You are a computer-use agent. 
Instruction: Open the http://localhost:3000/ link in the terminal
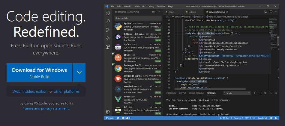(206, 106)
